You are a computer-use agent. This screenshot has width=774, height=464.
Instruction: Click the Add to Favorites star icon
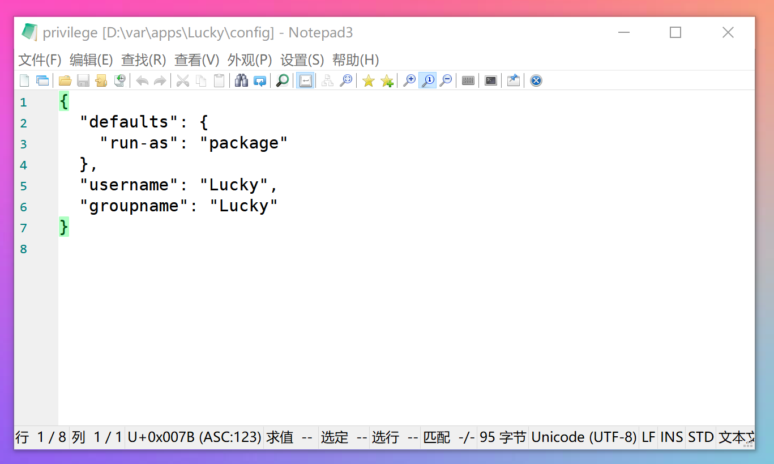point(387,80)
